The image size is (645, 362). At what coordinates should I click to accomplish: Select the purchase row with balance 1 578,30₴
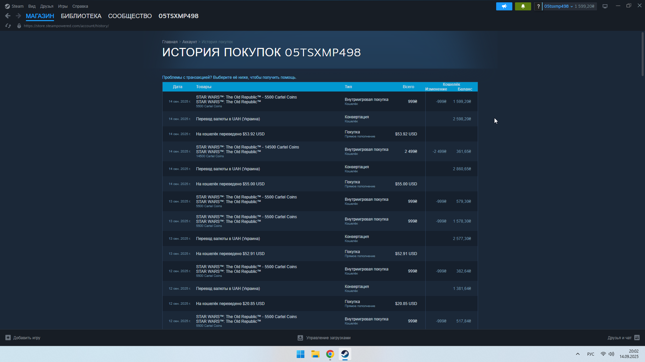320,221
